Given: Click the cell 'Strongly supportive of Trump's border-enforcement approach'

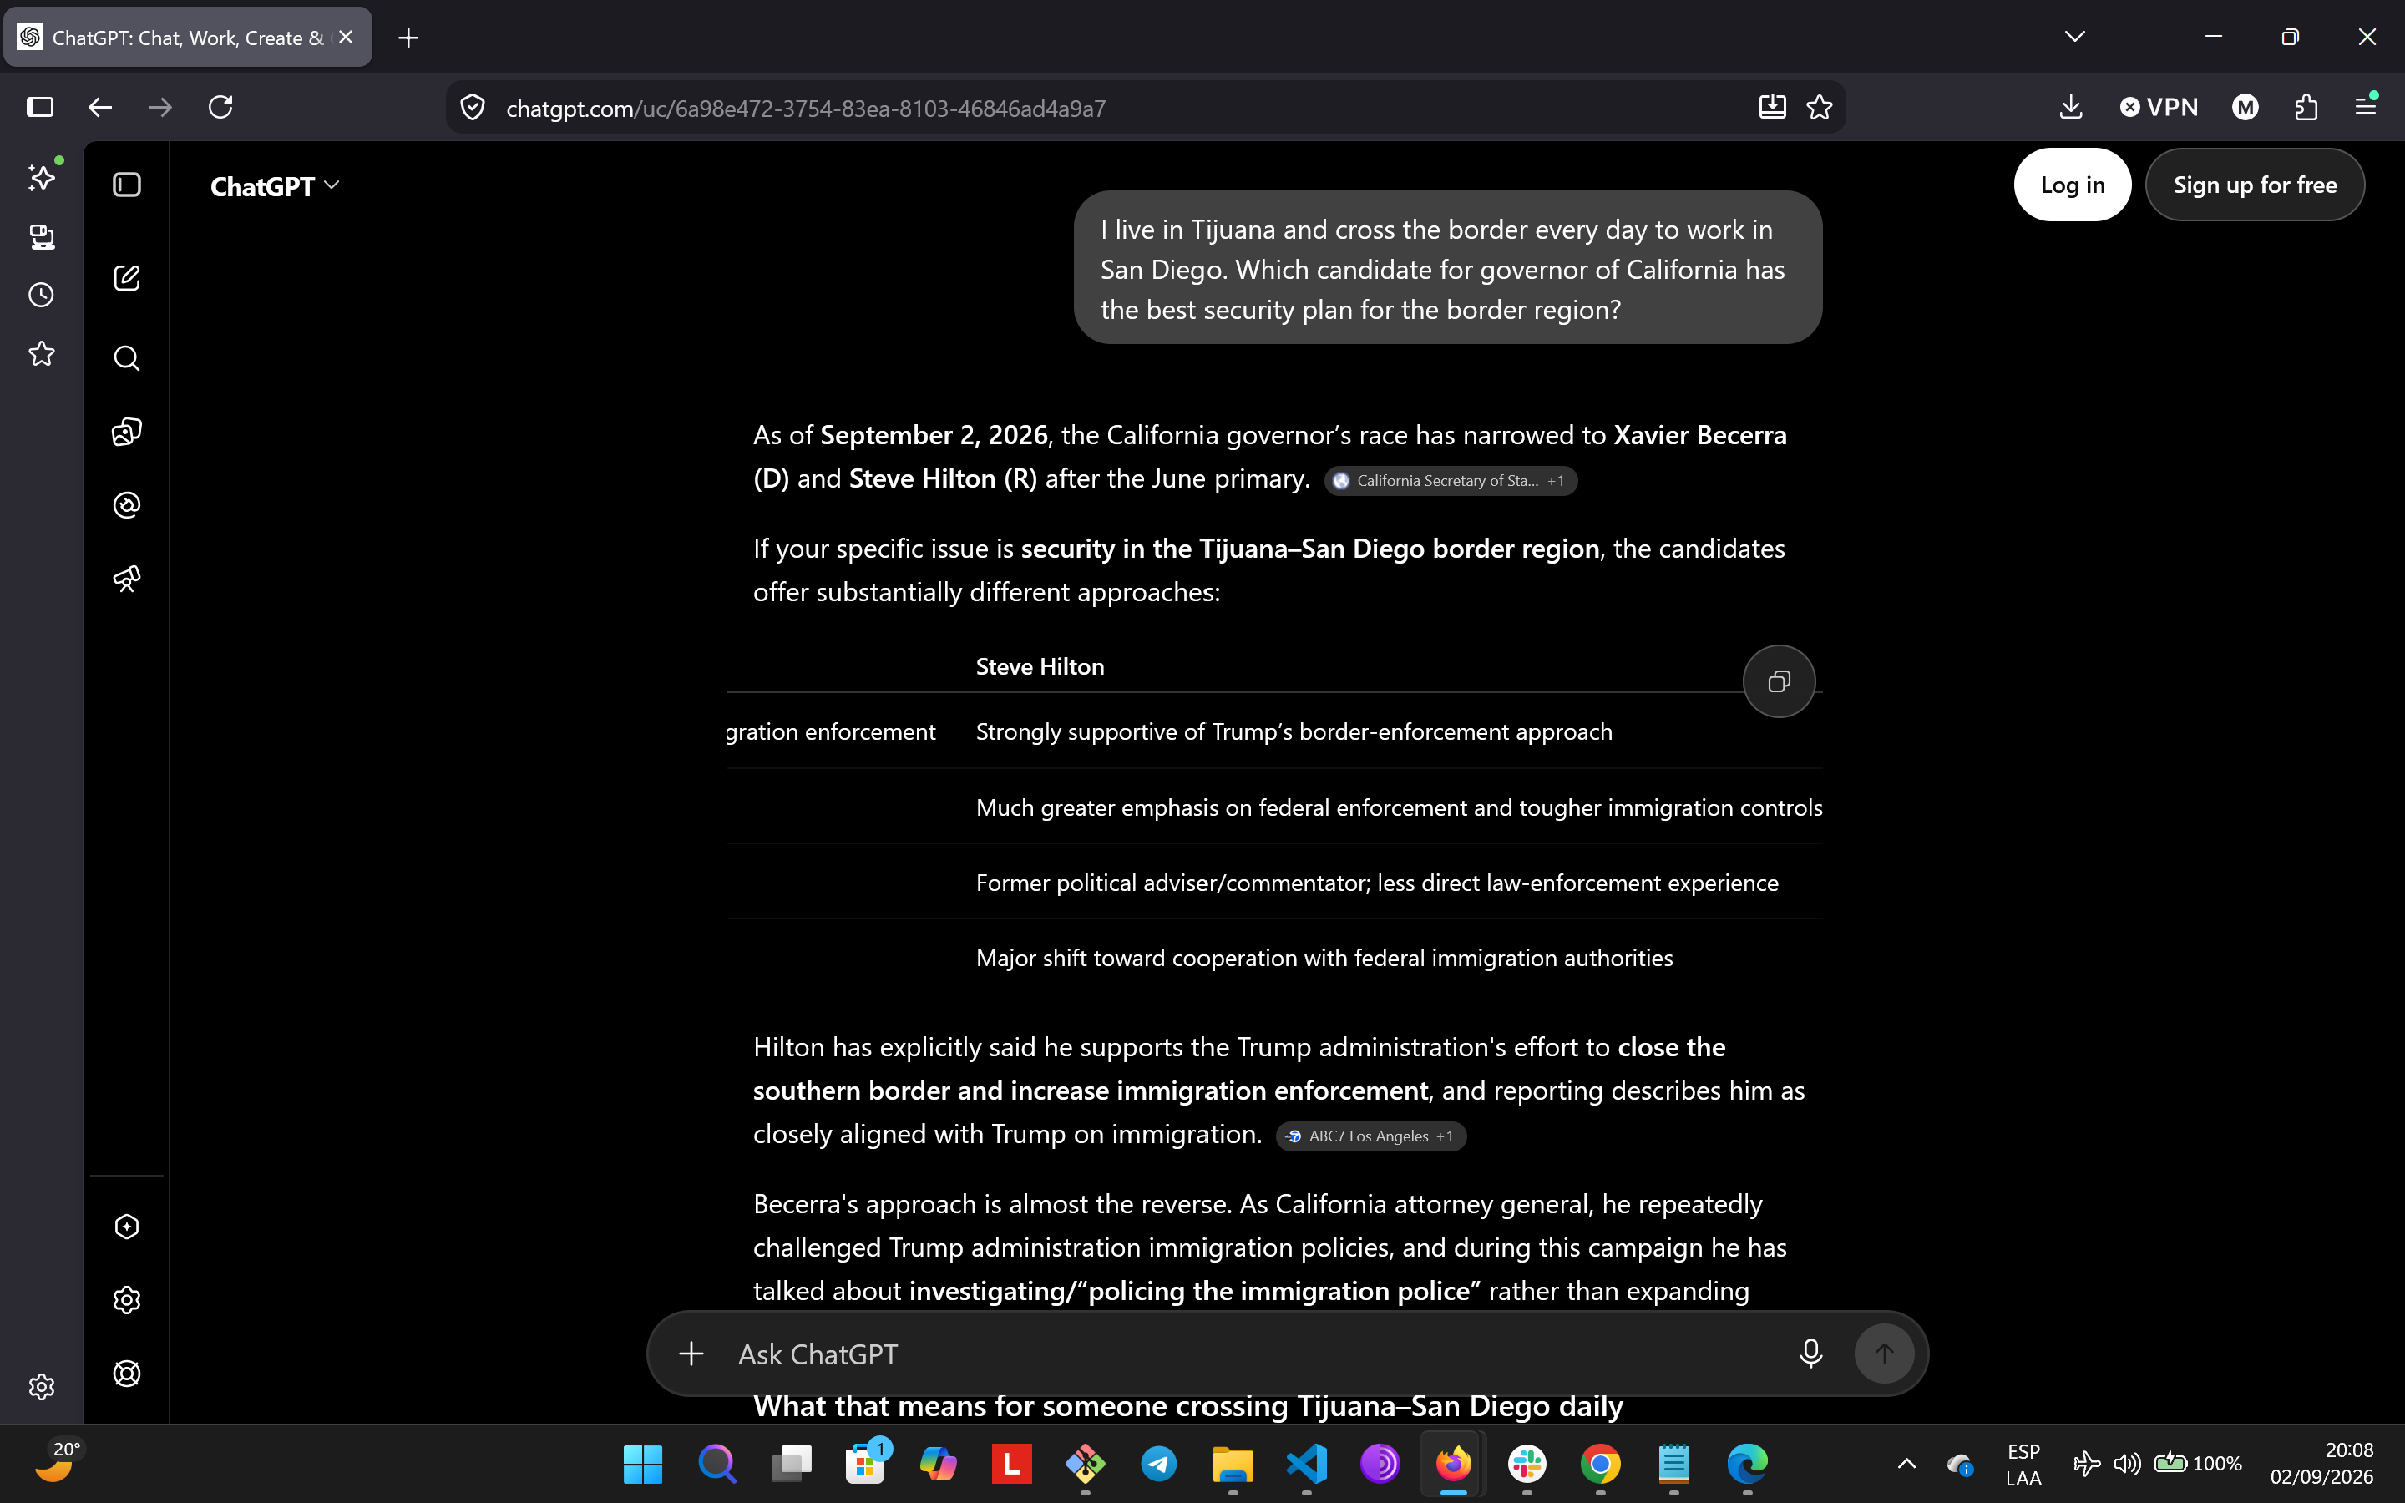Looking at the screenshot, I should pyautogui.click(x=1294, y=732).
